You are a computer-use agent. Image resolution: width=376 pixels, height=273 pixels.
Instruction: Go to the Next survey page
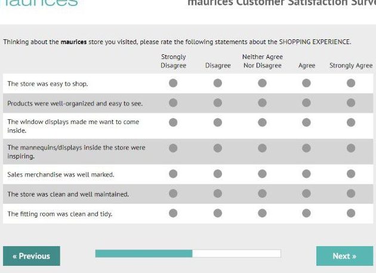[x=344, y=256]
